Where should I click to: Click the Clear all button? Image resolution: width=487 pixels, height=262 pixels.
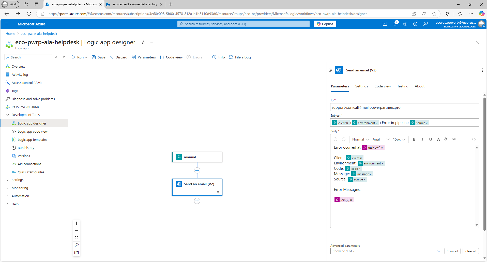[470, 251]
